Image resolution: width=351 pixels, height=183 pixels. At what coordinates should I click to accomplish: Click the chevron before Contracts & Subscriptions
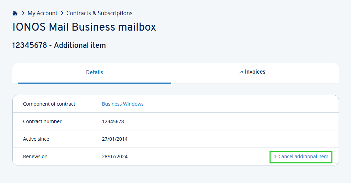coord(62,13)
